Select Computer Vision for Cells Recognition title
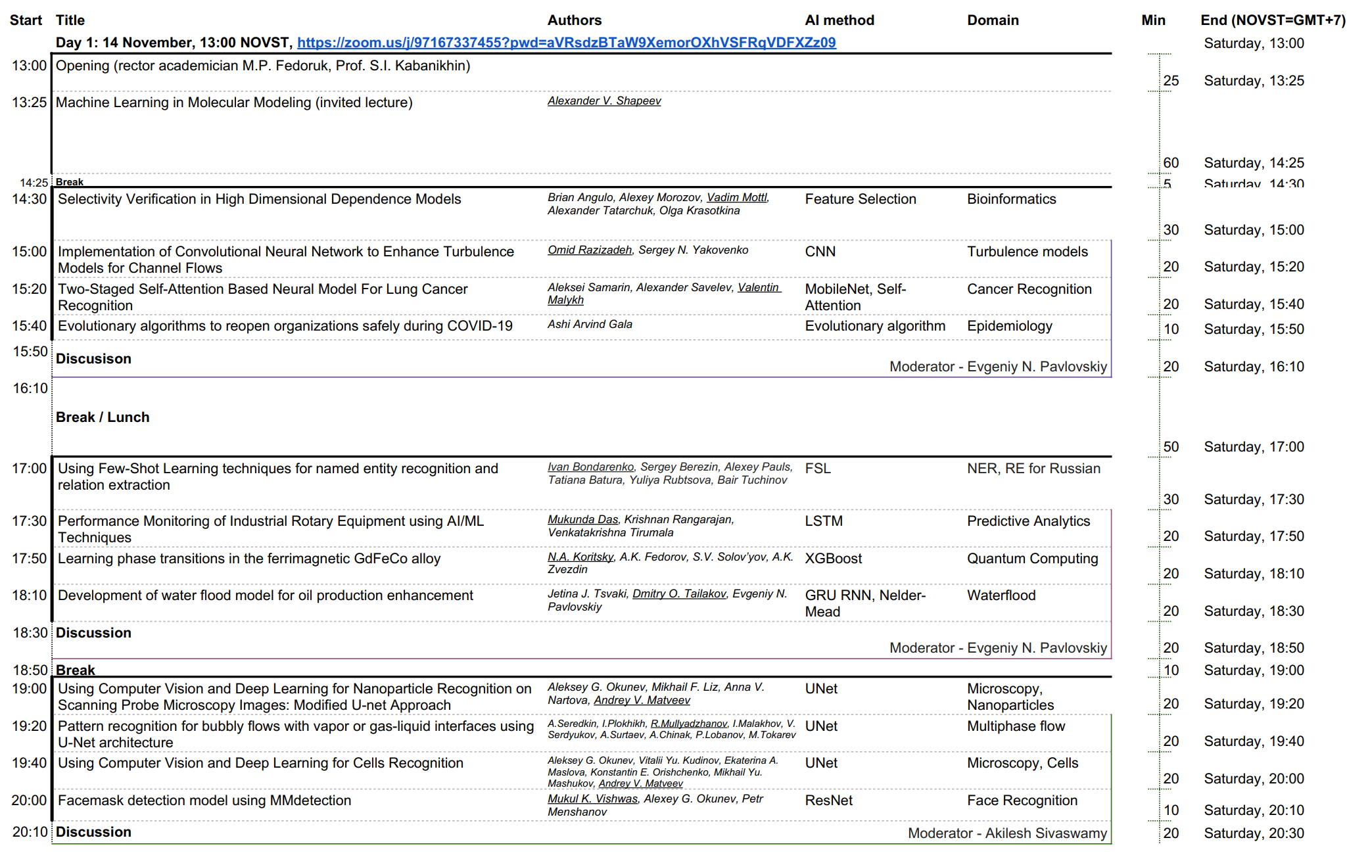Viewport: 1370px width, 861px height. point(260,763)
